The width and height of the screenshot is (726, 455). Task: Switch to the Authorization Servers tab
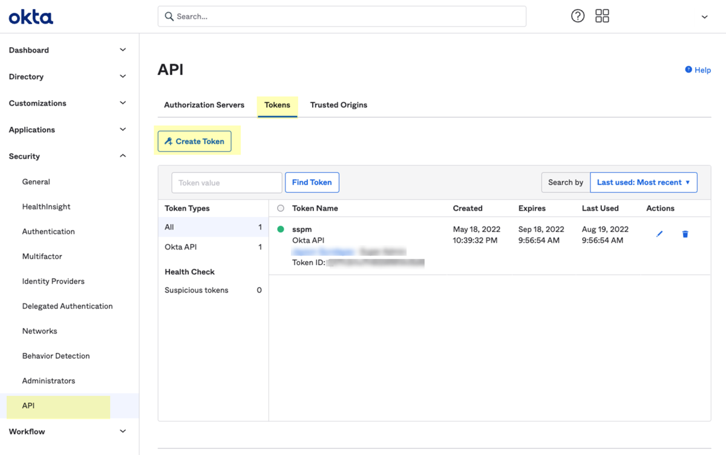(204, 105)
